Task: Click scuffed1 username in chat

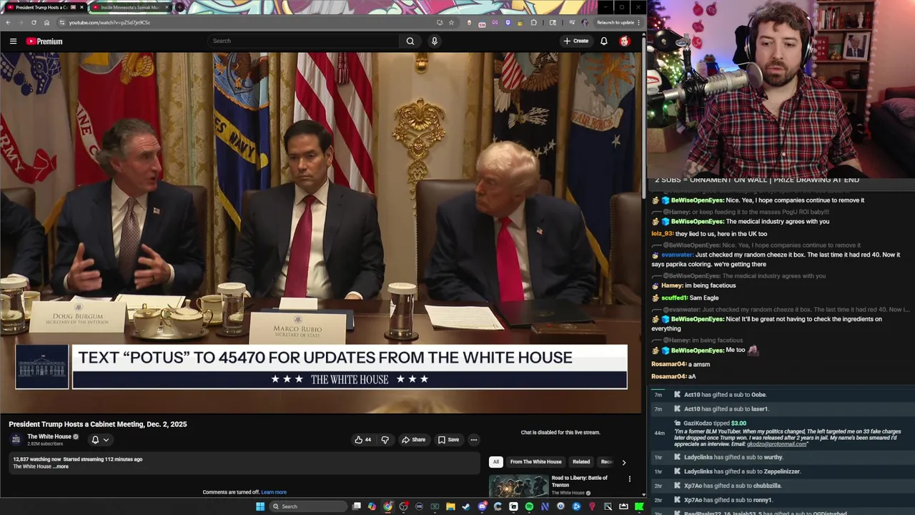Action: (x=674, y=298)
